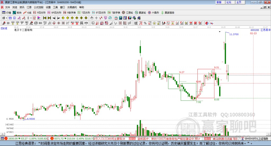Click the yin-yang symbol icon
The height and width of the screenshot is (146, 271).
pos(207,23)
